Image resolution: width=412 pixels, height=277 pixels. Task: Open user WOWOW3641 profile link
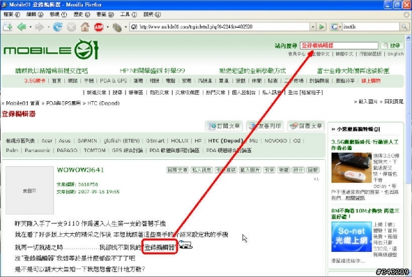(80, 170)
